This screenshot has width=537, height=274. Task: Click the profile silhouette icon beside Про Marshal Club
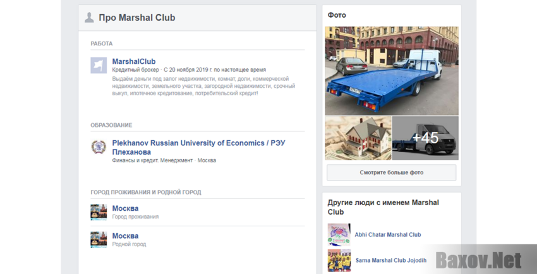tap(89, 18)
